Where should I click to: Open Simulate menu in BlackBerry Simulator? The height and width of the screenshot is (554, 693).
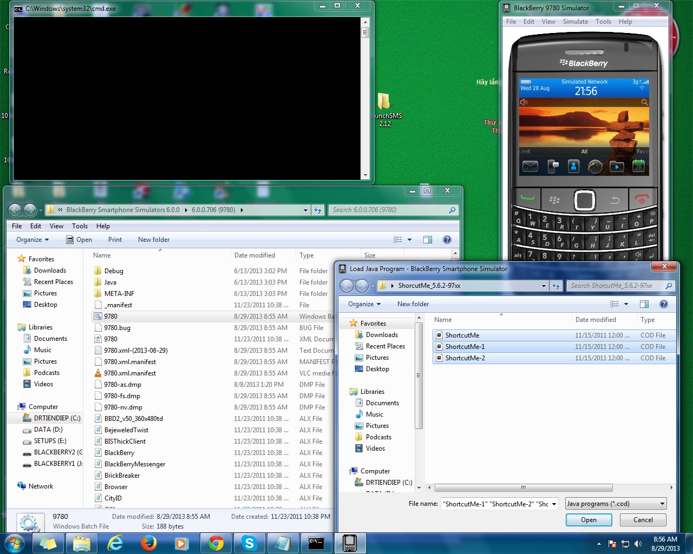(x=576, y=22)
